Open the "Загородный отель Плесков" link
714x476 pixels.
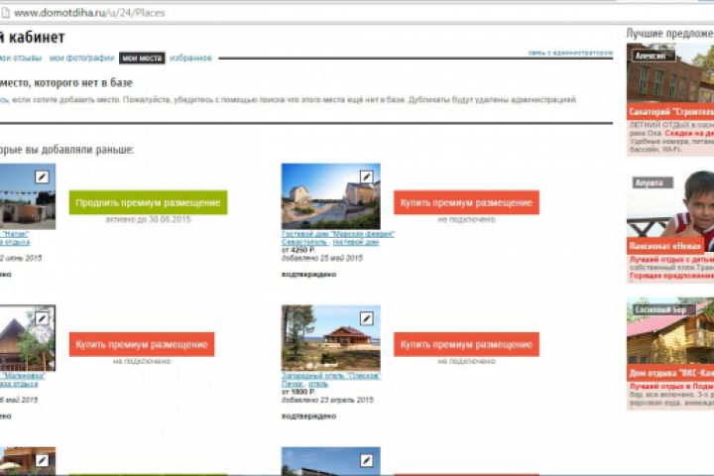(x=331, y=375)
